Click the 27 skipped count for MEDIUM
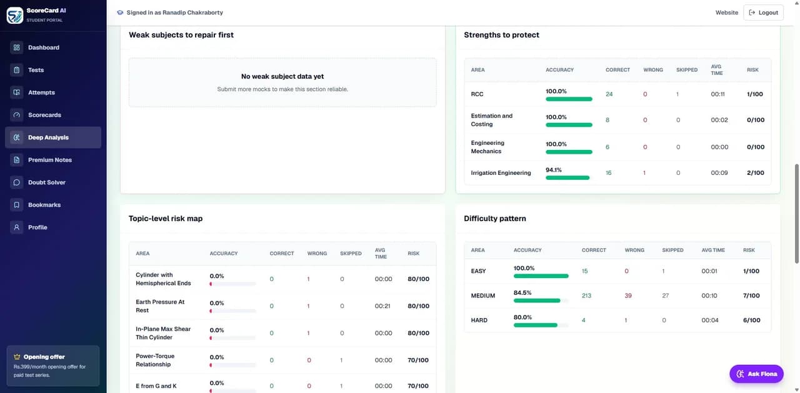Viewport: 800px width, 393px height. click(666, 296)
